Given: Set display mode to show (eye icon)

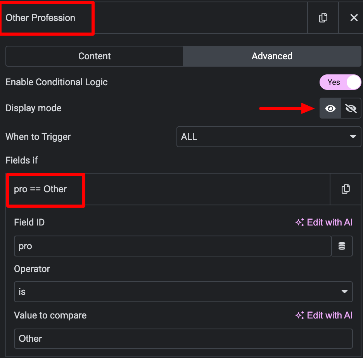Looking at the screenshot, I should 330,108.
